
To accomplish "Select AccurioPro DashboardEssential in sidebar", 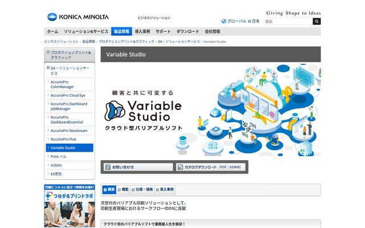I will [70, 120].
